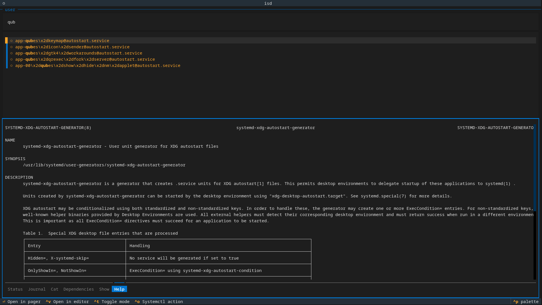Switch to the Status tab

[15, 289]
